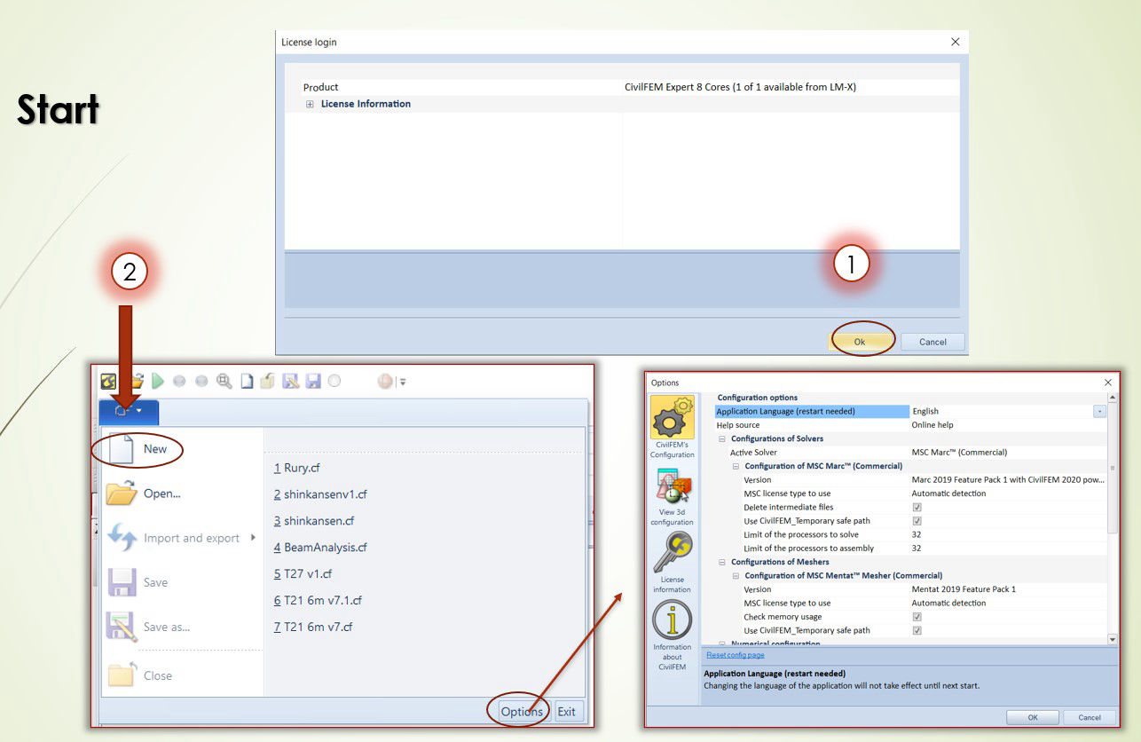Open CivilFEM's Configuration page icon
Screen dimensions: 1141x742
(x=672, y=419)
